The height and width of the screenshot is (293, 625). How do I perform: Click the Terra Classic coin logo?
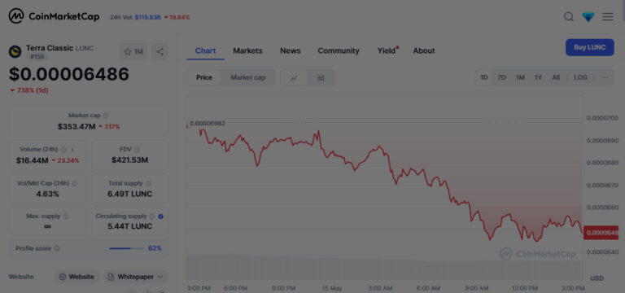[15, 51]
